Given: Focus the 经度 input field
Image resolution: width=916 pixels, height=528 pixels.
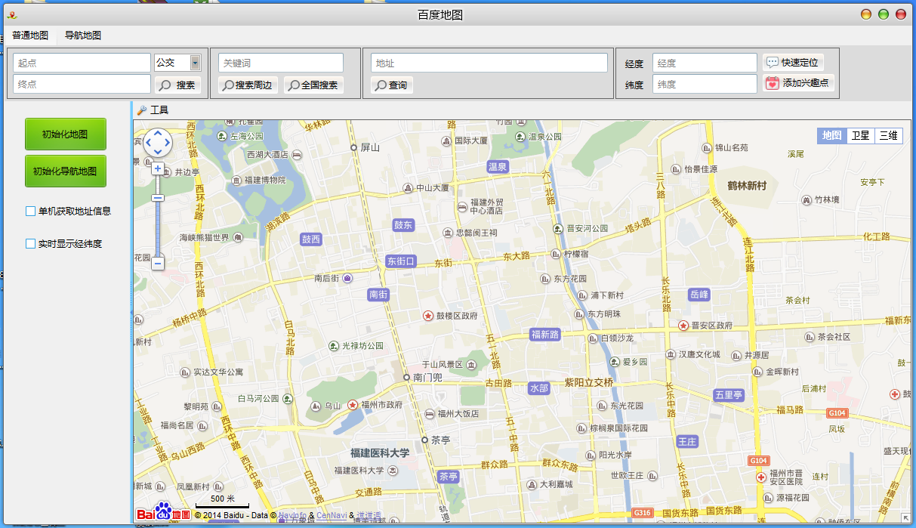Looking at the screenshot, I should pos(705,63).
